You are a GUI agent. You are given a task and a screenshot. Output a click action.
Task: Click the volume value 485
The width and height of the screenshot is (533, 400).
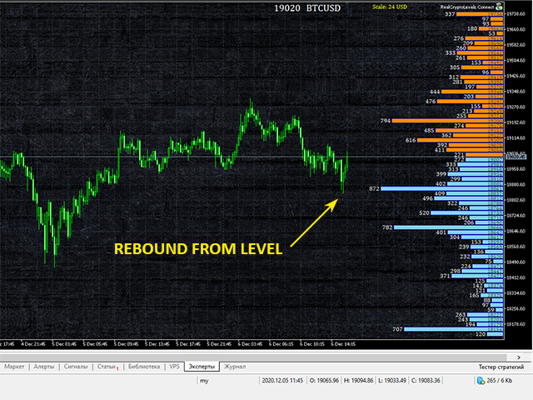[429, 131]
